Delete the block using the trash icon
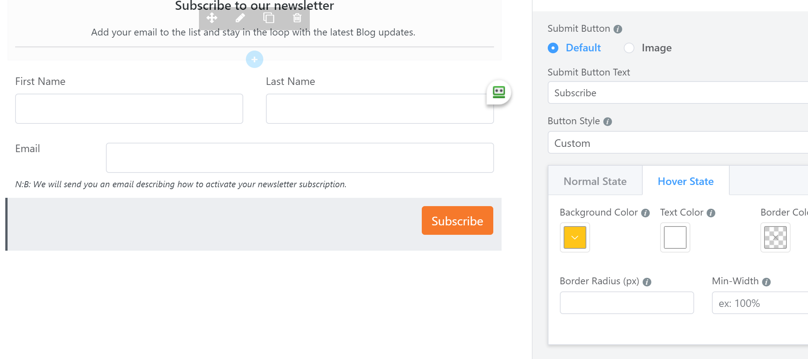 (297, 18)
